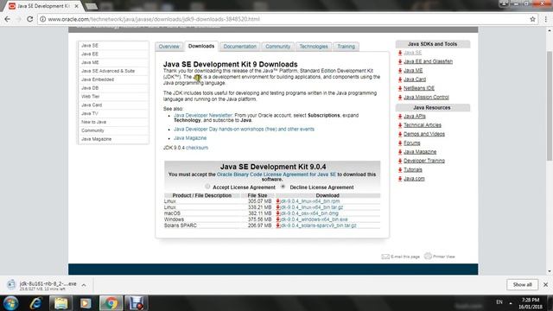
Task: Switch to Chrome in the taskbar
Action: [111, 303]
